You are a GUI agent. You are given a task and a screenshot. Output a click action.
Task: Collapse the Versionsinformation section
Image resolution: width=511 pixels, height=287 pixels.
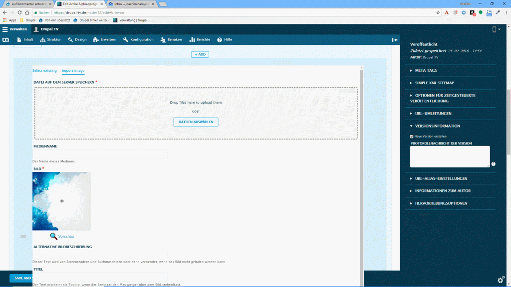click(437, 126)
